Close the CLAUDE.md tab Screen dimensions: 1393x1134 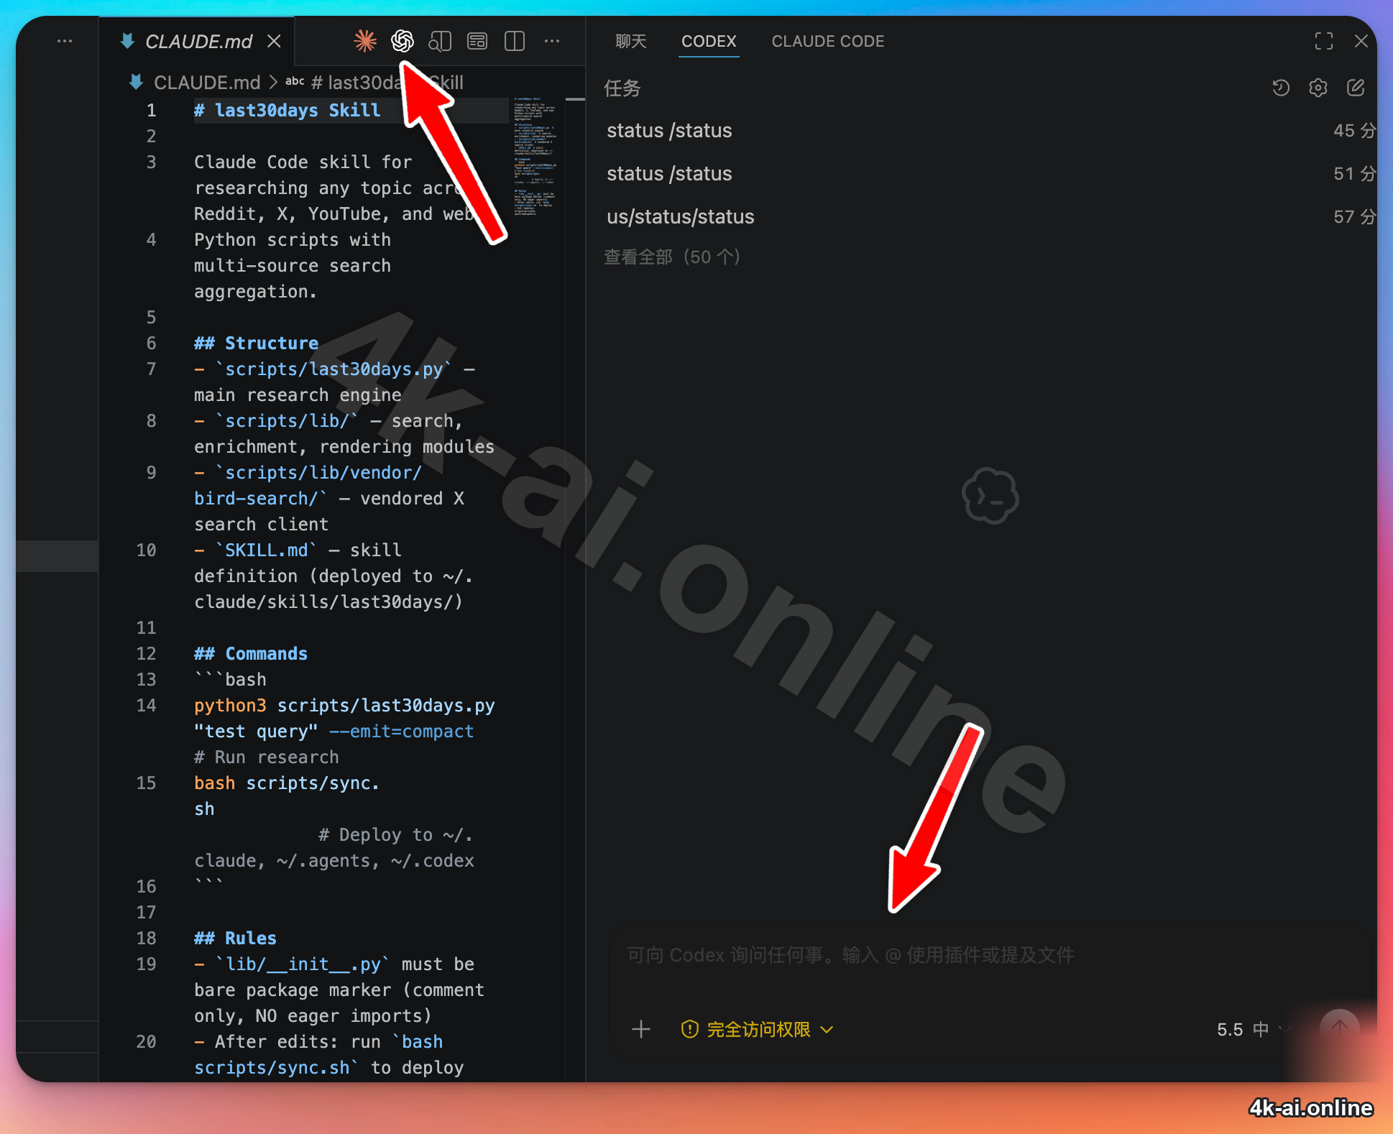pyautogui.click(x=274, y=41)
